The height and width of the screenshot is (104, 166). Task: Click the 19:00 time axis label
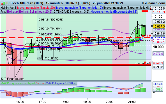tap(87, 102)
